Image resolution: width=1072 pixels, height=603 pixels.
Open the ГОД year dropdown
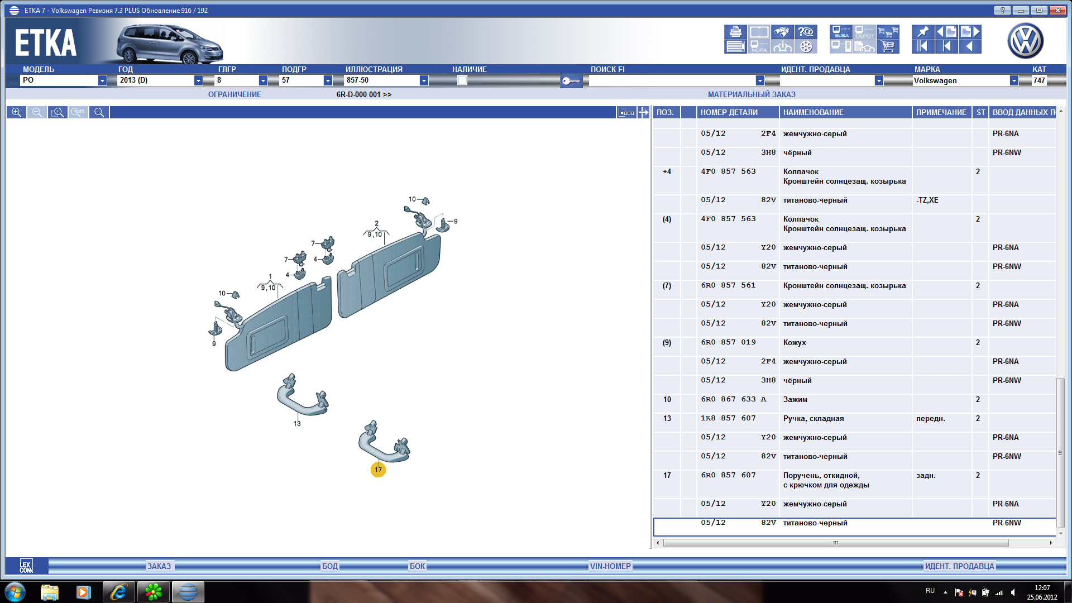[198, 80]
